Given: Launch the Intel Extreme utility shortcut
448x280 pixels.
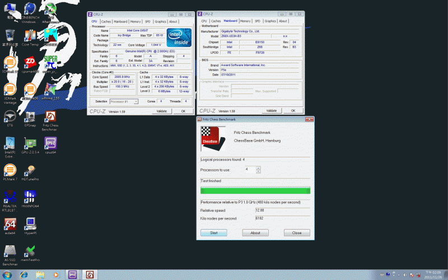Looking at the screenshot, I should click(x=10, y=147).
